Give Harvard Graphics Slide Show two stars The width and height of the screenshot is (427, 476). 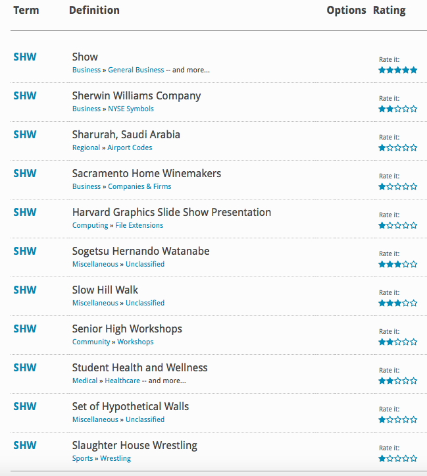390,226
